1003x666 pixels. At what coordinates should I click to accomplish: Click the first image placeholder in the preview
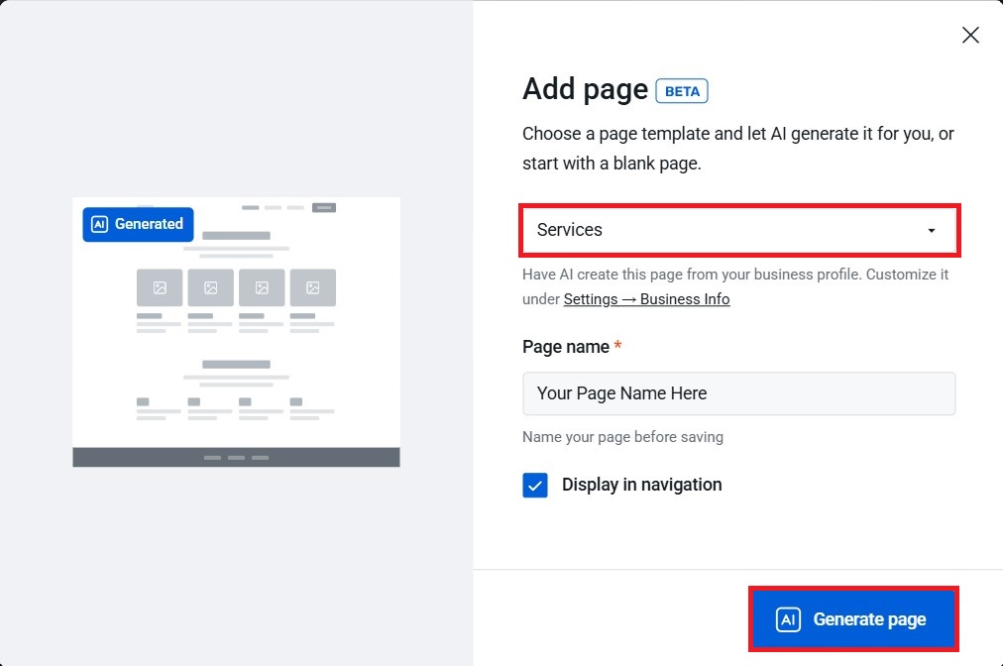click(x=160, y=287)
